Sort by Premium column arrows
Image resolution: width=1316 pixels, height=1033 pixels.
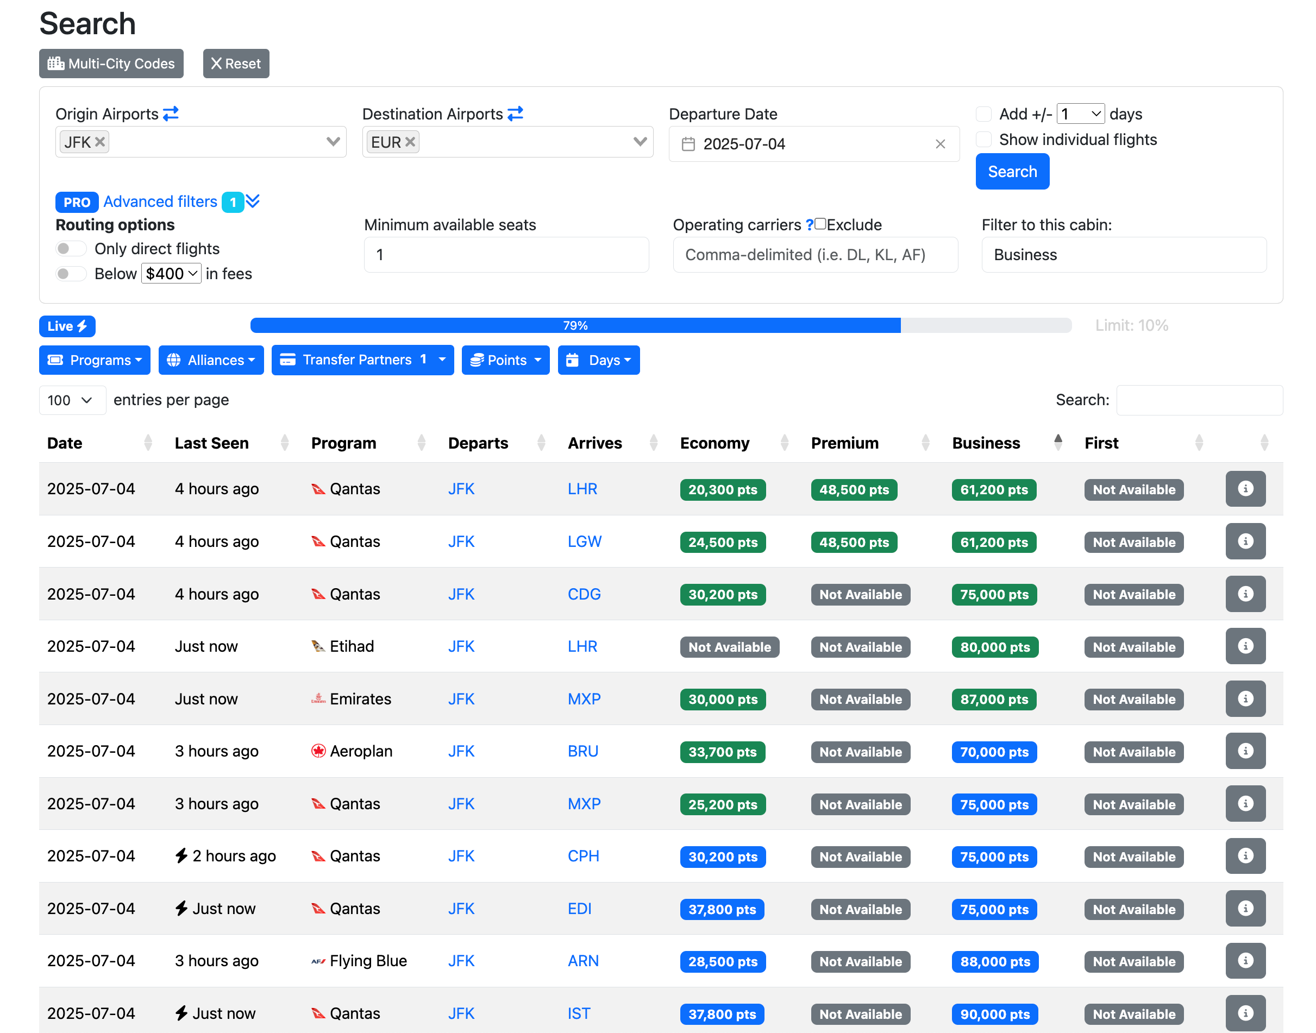[x=926, y=443]
